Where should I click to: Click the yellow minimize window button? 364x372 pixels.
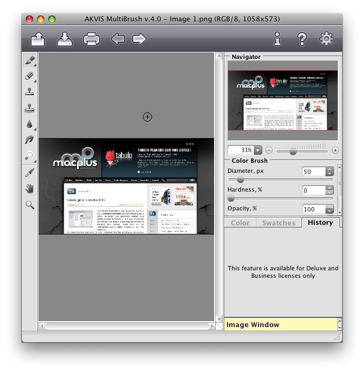click(x=41, y=19)
